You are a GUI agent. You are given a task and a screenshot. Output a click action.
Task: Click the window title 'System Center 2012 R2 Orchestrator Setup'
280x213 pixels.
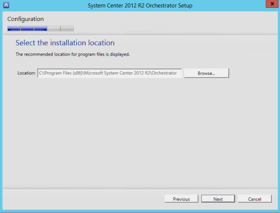coord(140,6)
